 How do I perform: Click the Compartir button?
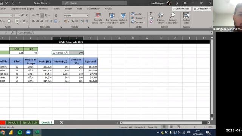click(x=202, y=9)
